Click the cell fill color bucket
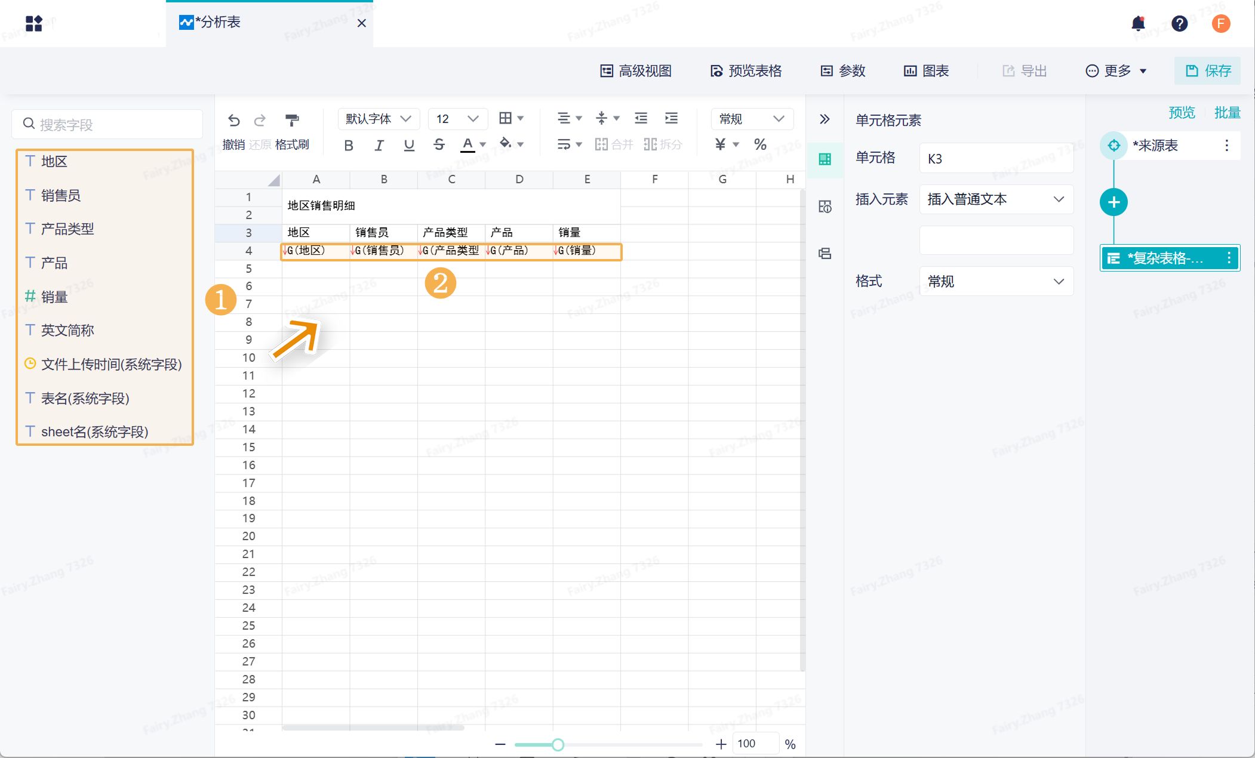1255x758 pixels. pos(506,143)
